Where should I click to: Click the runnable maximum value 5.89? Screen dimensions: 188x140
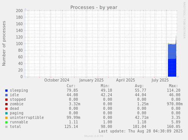pyautogui.click(x=176, y=122)
